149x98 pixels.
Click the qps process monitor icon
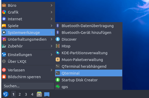[58, 87]
